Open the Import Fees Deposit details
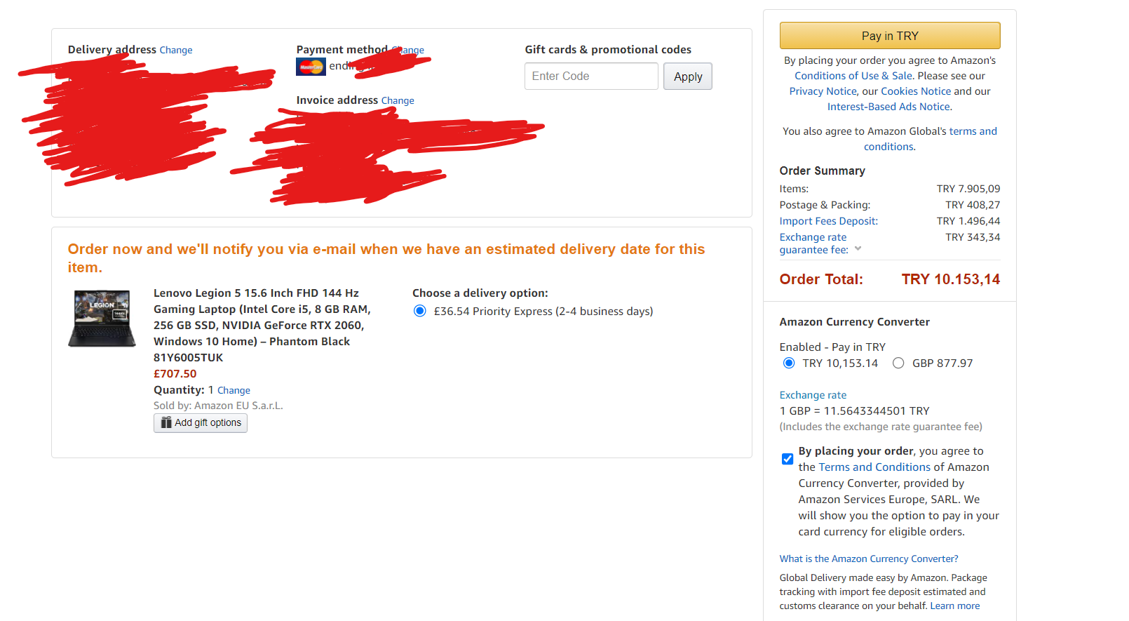The height and width of the screenshot is (621, 1129). coord(828,221)
